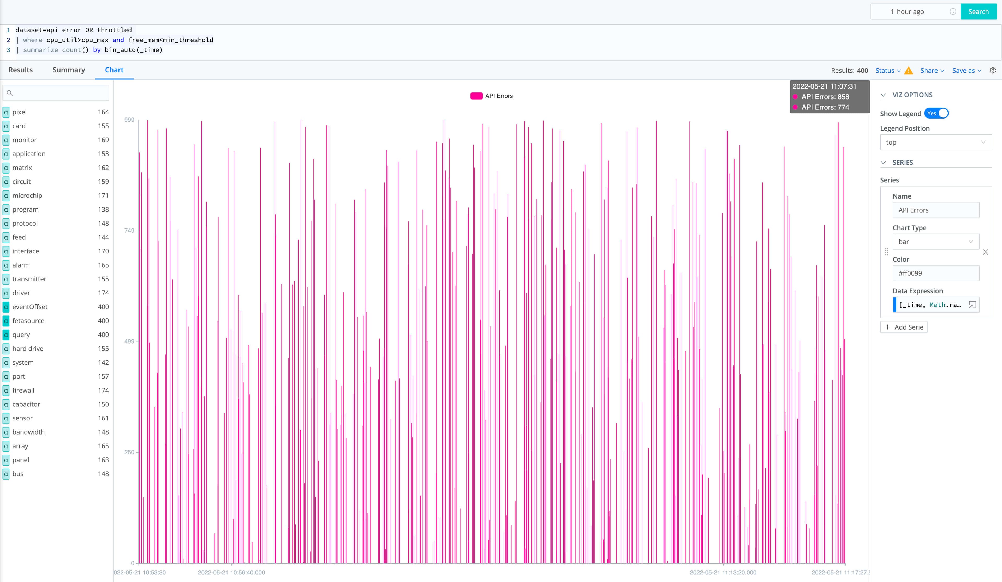The height and width of the screenshot is (582, 1002).
Task: Click the clock icon in time range
Action: pyautogui.click(x=953, y=11)
